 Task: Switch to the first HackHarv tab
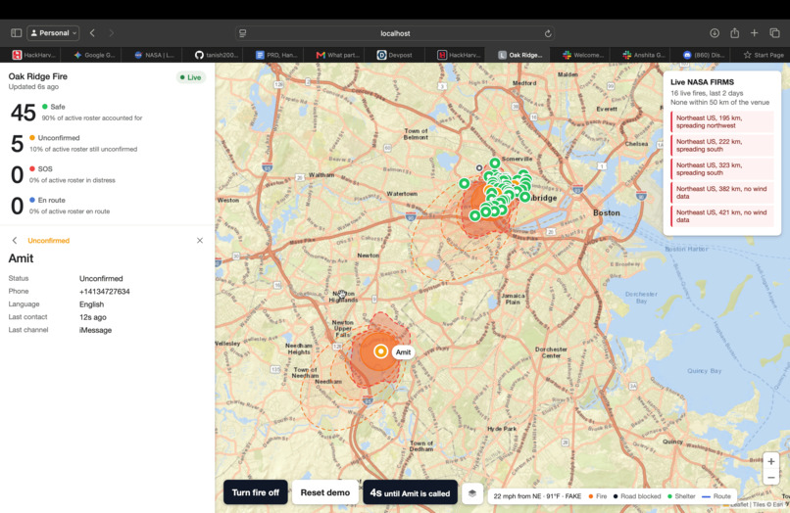(x=33, y=55)
